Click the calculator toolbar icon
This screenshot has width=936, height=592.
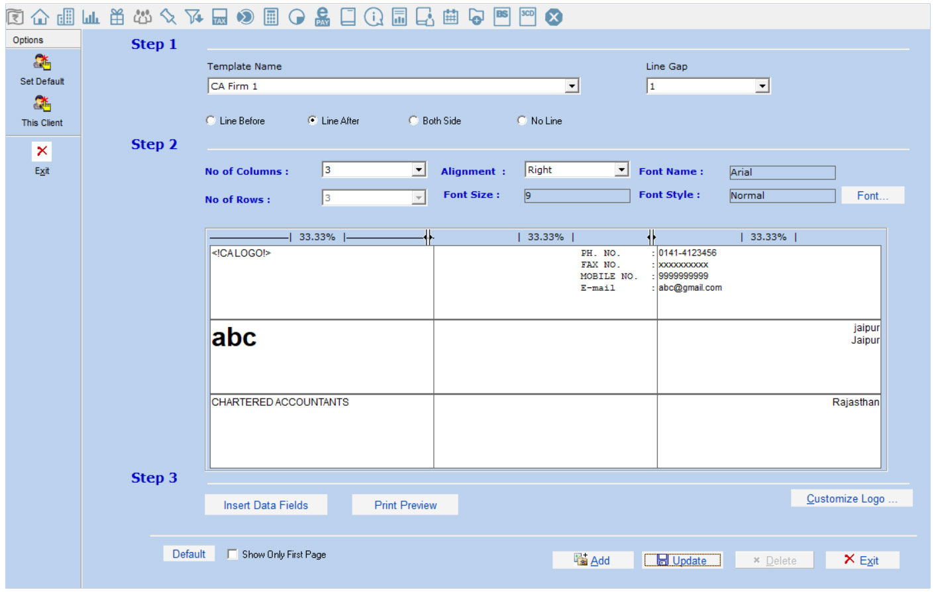pos(271,17)
